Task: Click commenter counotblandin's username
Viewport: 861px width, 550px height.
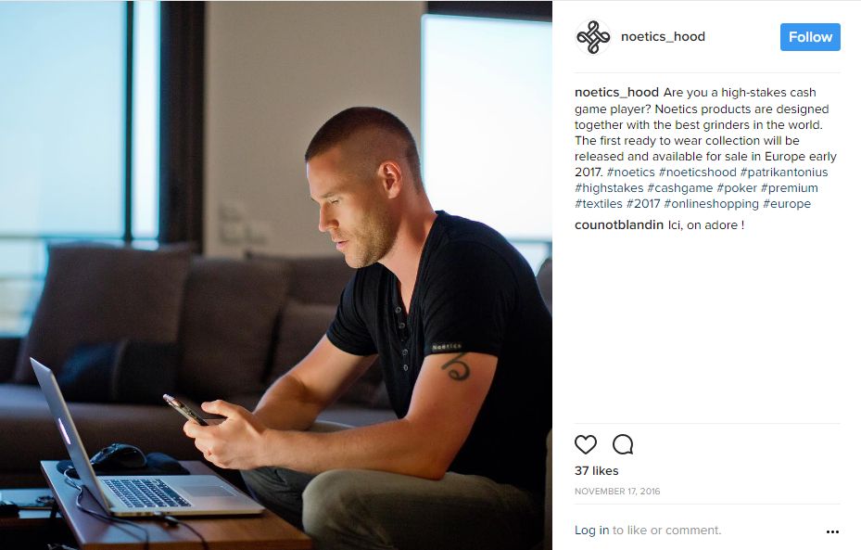Action: pyautogui.click(x=619, y=224)
